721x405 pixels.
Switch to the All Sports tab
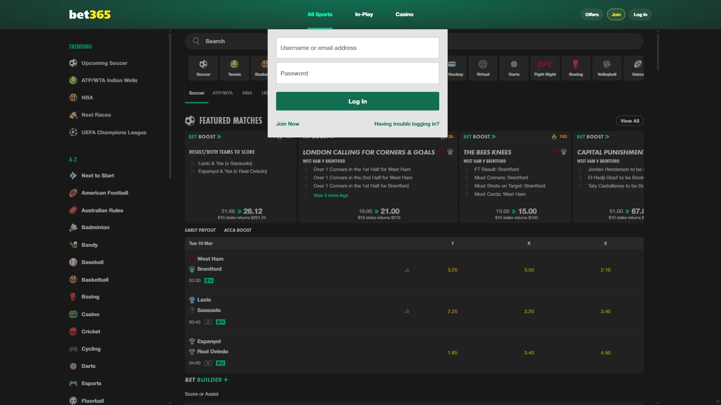320,14
